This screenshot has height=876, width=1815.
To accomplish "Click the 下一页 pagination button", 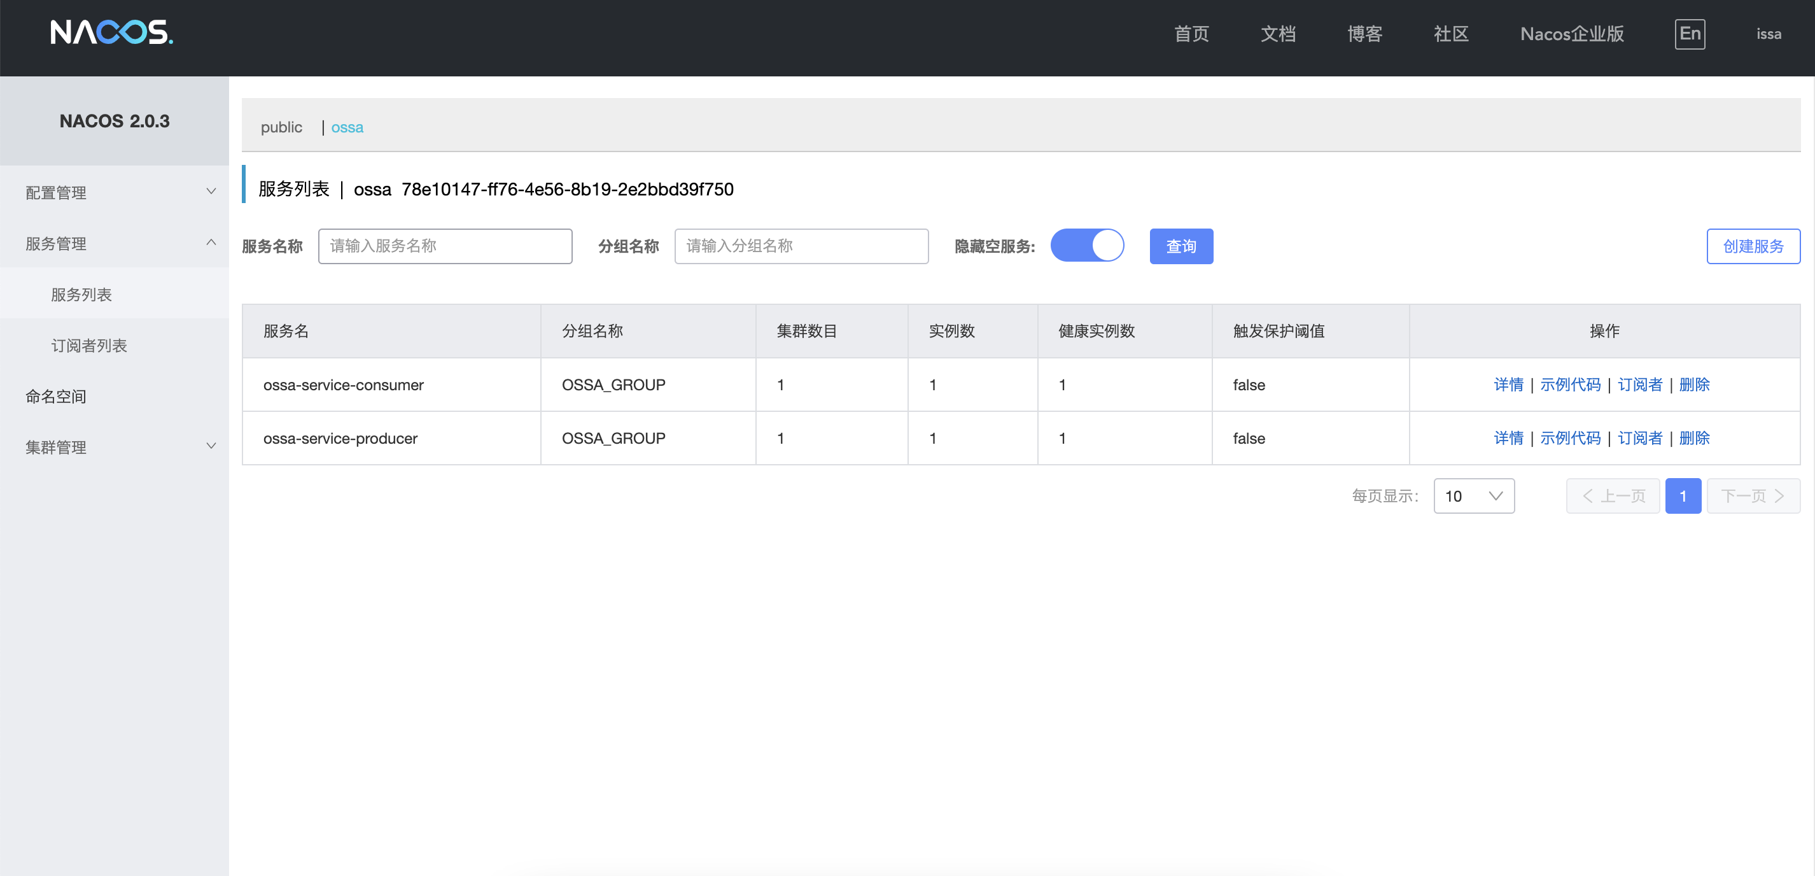I will 1753,496.
